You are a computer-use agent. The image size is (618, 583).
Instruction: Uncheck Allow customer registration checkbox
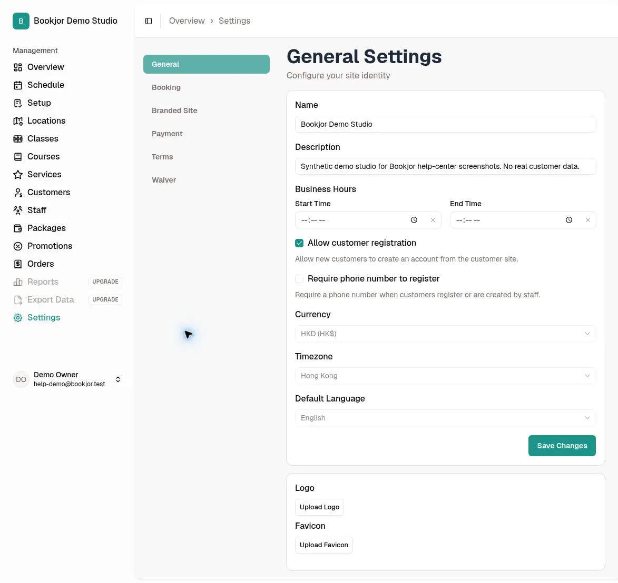299,243
